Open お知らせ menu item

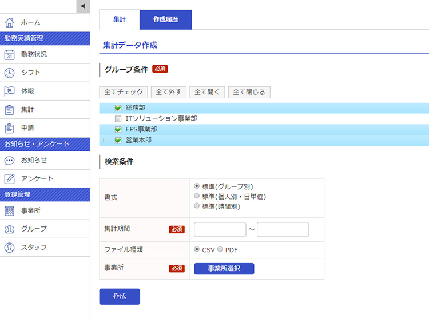click(x=45, y=160)
